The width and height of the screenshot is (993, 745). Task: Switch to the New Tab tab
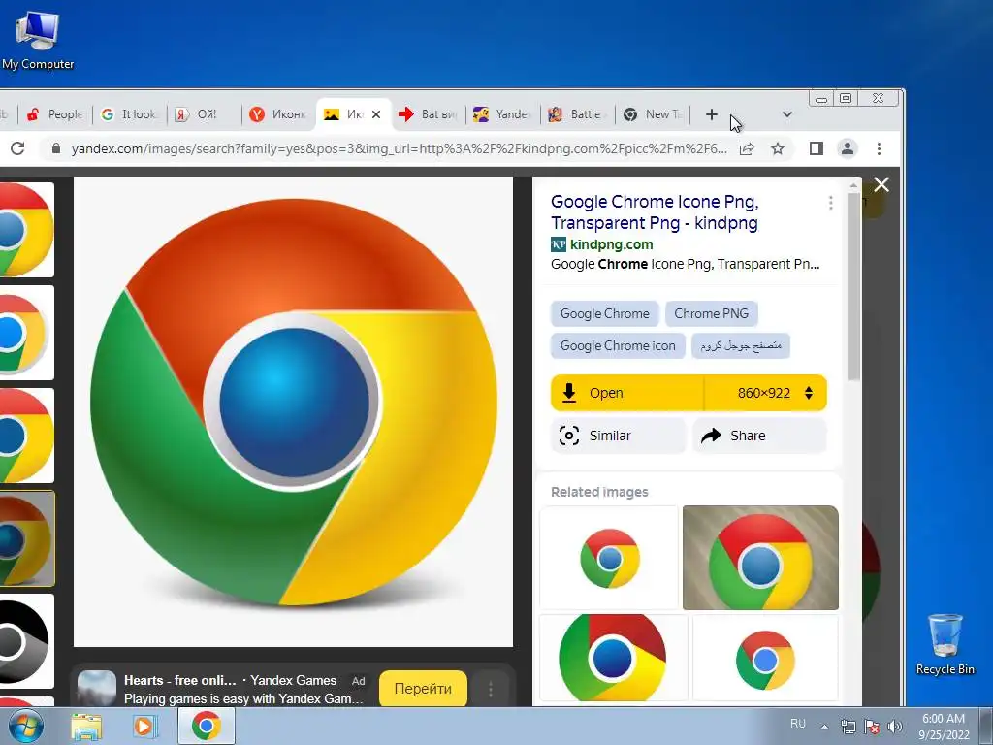[653, 114]
